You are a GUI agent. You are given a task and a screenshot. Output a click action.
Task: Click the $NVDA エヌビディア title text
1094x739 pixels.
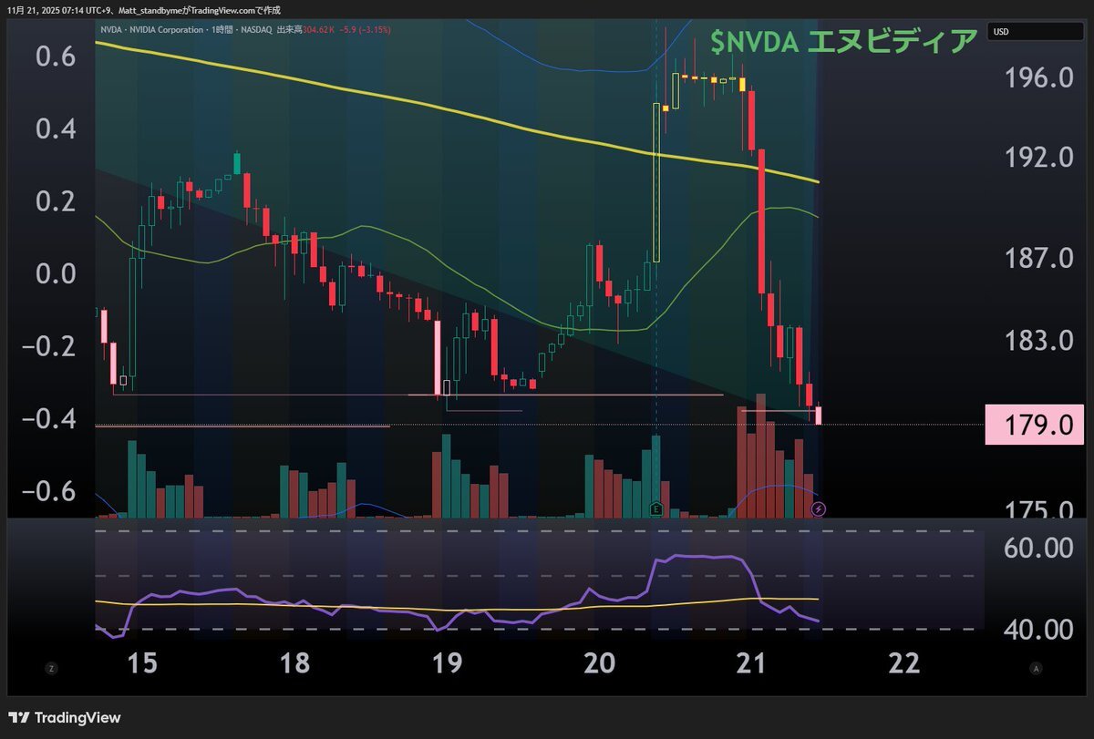(843, 39)
